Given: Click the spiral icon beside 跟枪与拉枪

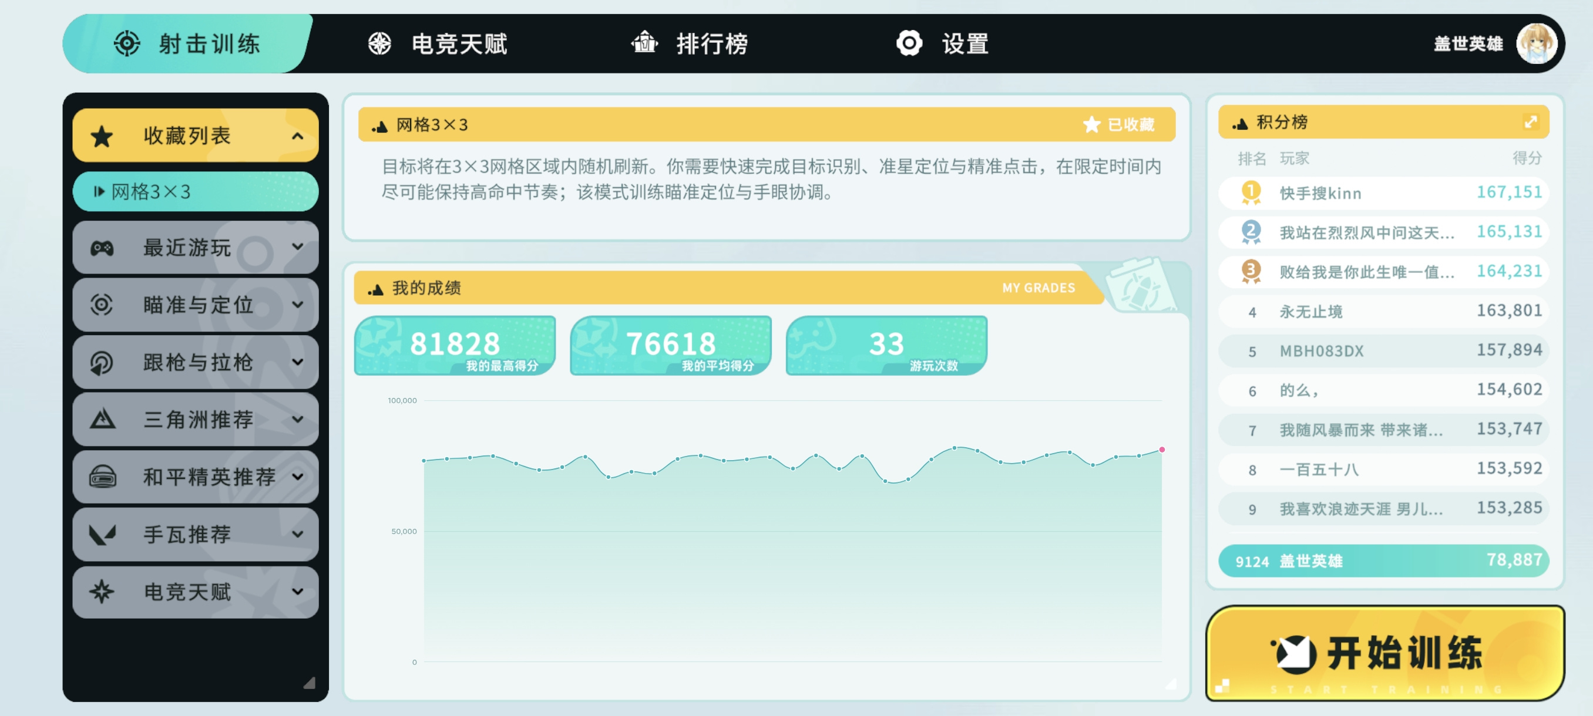Looking at the screenshot, I should (102, 363).
